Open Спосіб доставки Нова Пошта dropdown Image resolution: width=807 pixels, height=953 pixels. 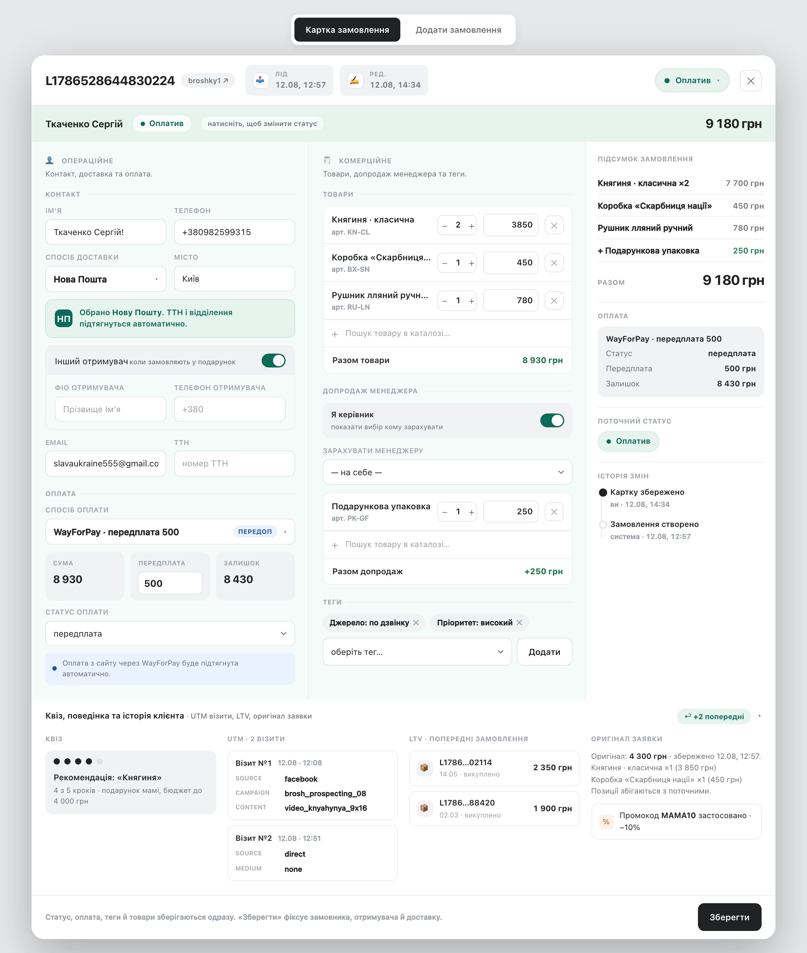[106, 279]
